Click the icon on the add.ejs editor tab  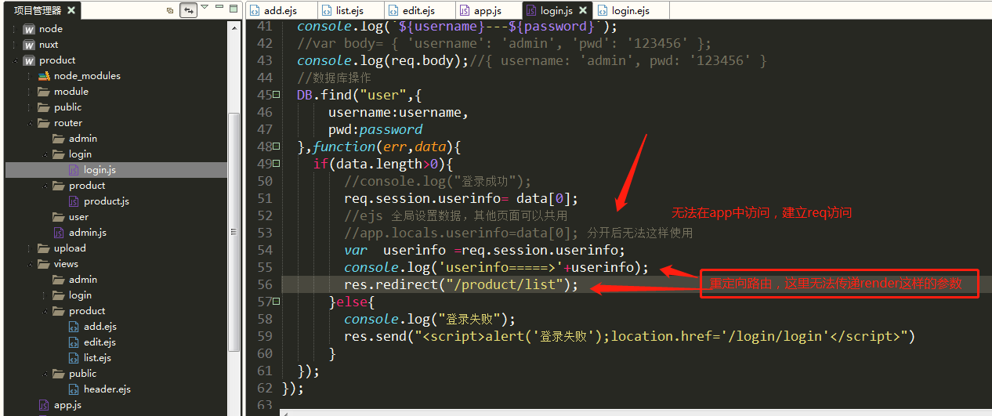pyautogui.click(x=255, y=11)
